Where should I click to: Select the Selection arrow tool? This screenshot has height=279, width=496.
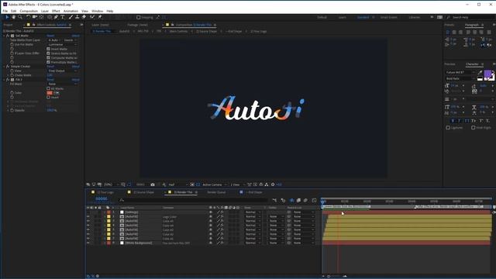pyautogui.click(x=7, y=17)
